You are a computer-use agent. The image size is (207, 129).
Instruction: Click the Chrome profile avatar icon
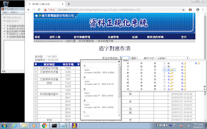click(x=195, y=10)
